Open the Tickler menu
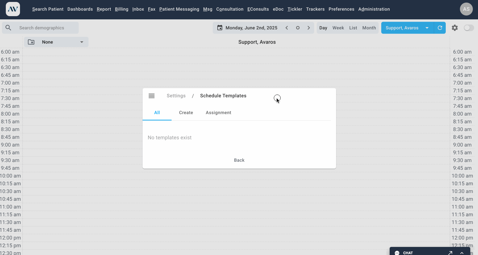 (x=295, y=9)
